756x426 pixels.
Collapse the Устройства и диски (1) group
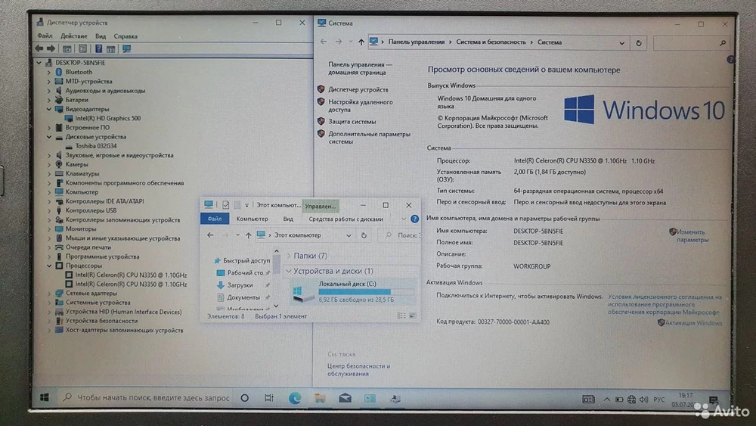[x=289, y=271]
